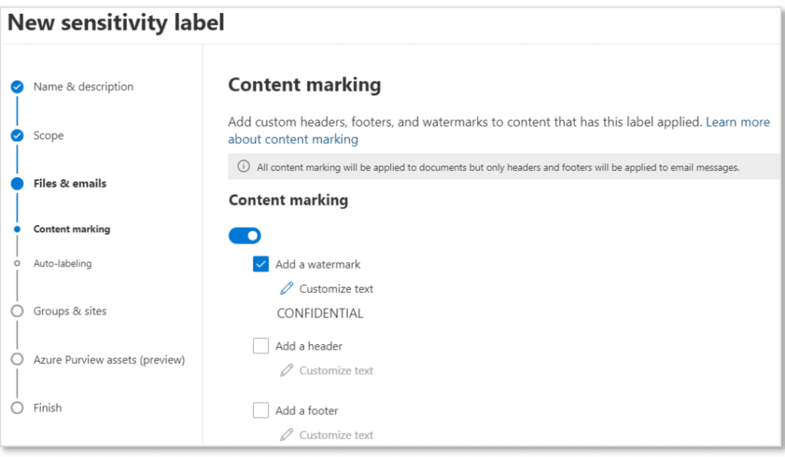Click the Content marking sub-step dot
The width and height of the screenshot is (785, 457).
point(17,229)
